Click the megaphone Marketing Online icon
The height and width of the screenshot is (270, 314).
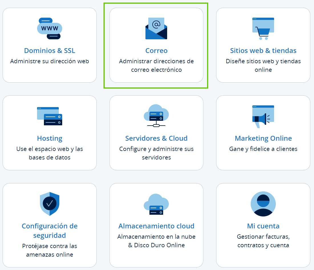coord(263,116)
